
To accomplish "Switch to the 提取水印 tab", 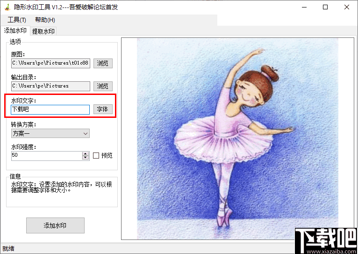I will tap(43, 31).
